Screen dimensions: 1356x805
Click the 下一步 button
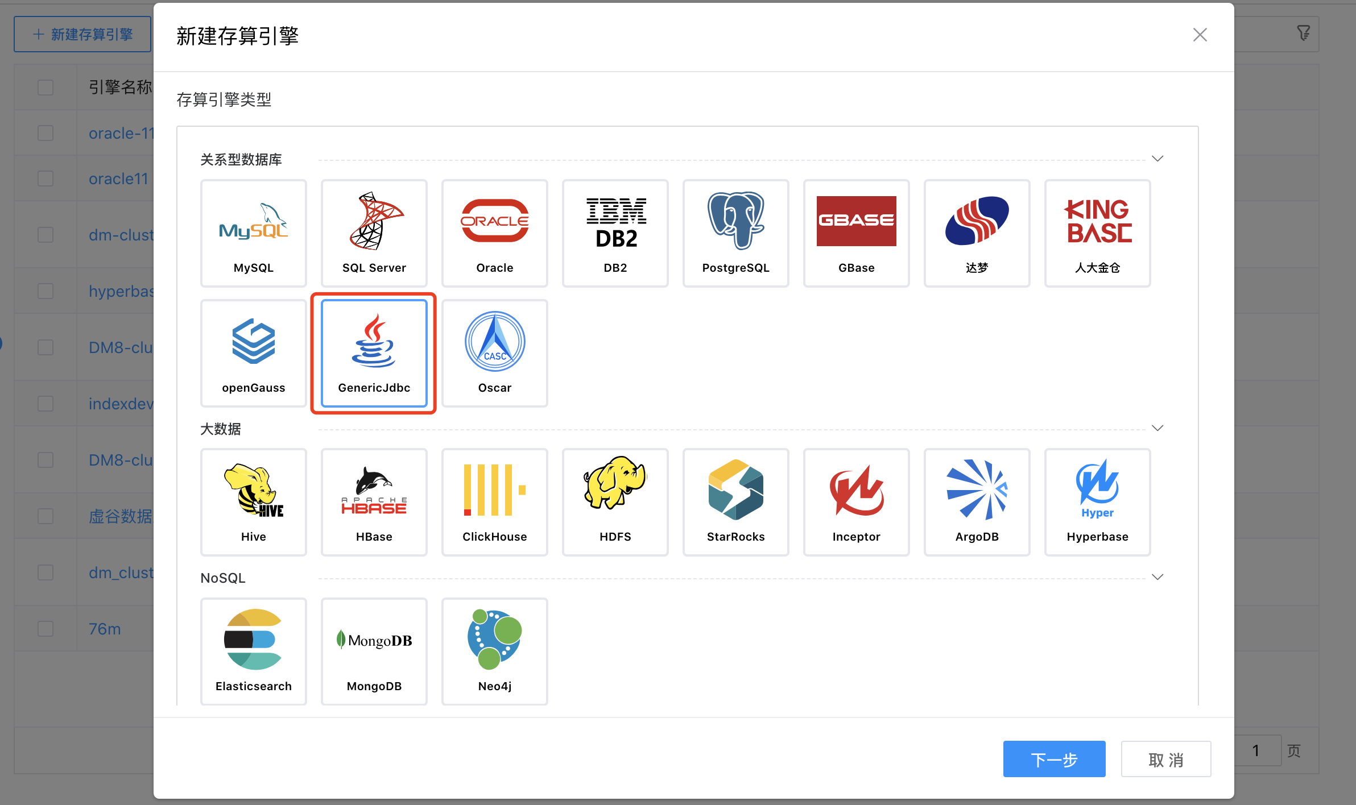(x=1054, y=759)
